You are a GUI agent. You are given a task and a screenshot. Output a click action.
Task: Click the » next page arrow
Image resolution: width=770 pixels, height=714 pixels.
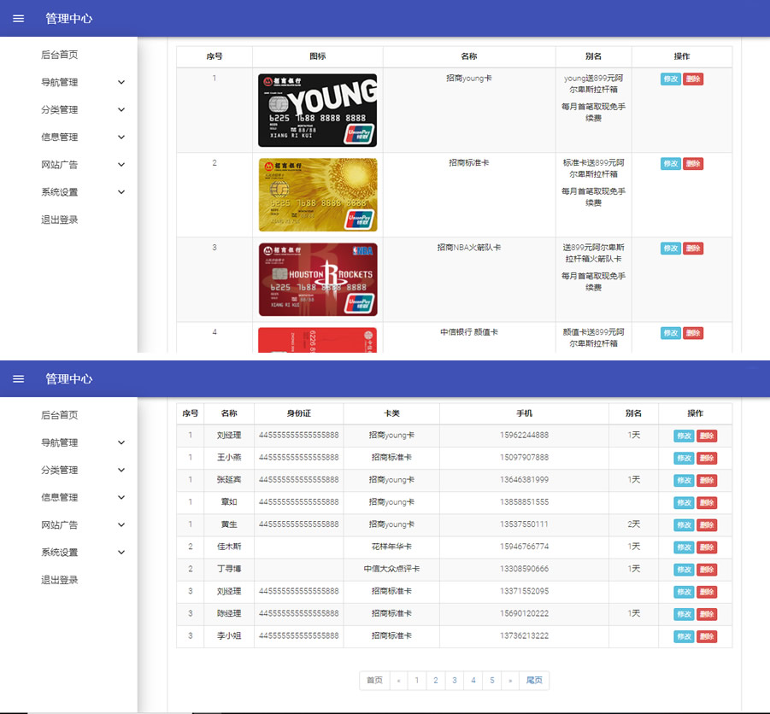(511, 681)
